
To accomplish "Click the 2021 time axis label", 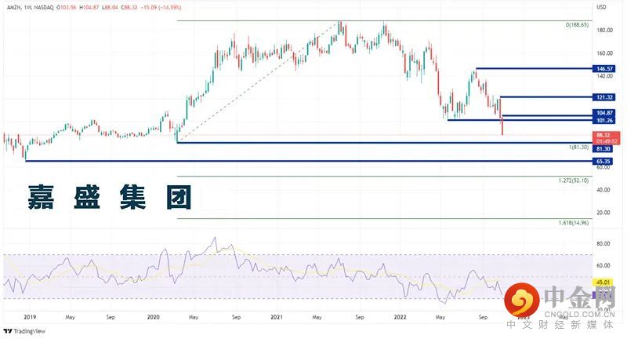I will coord(277,317).
